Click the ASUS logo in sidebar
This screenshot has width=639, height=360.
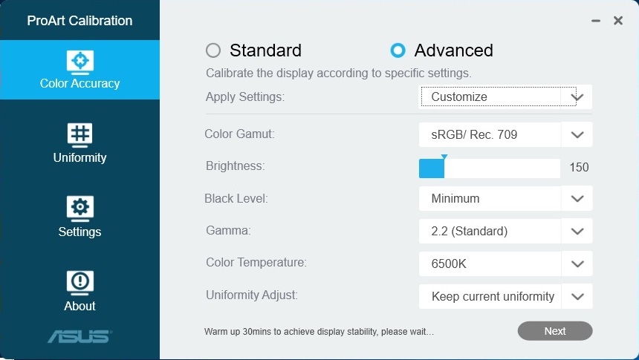pyautogui.click(x=80, y=337)
